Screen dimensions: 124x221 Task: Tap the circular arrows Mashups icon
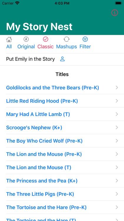(66, 39)
